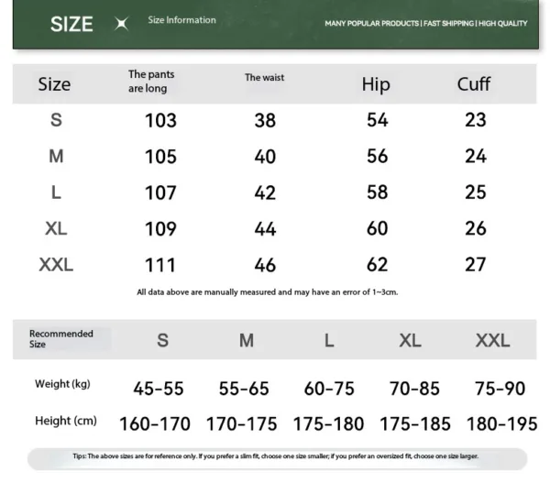Click the Recommended Size header label
The height and width of the screenshot is (483, 550).
[x=61, y=339]
